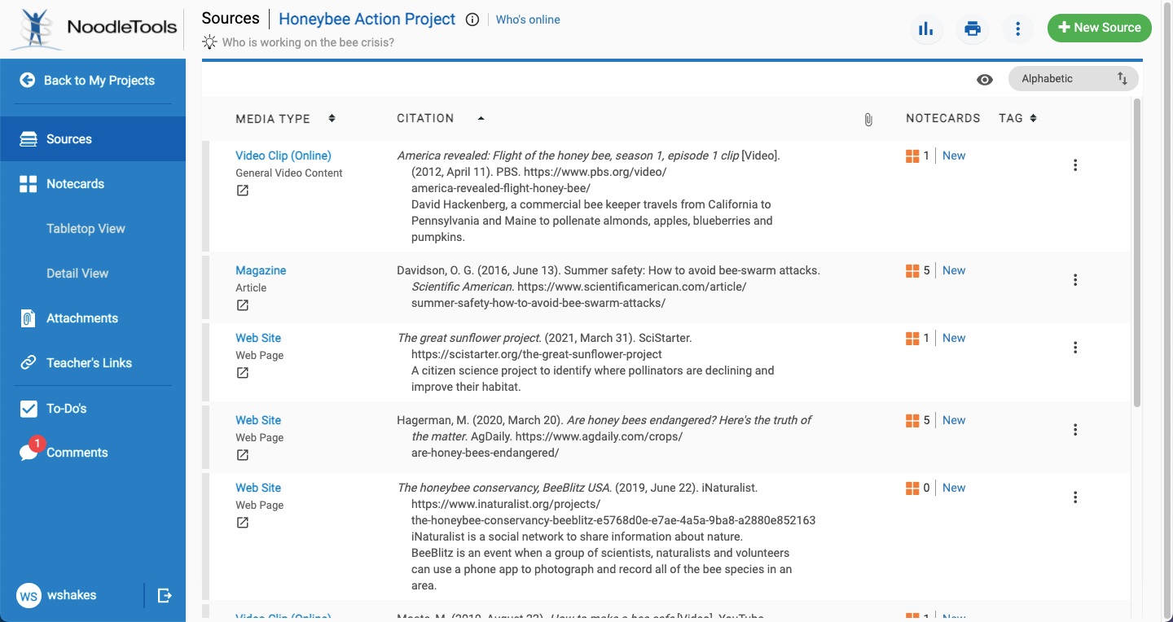The width and height of the screenshot is (1173, 622).
Task: Open the project analytics bar chart icon
Action: click(x=926, y=29)
